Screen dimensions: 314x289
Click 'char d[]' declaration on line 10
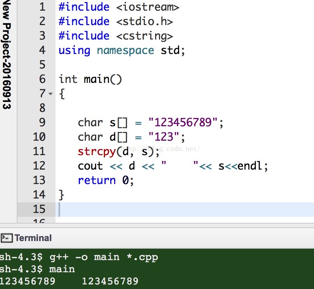(x=103, y=137)
